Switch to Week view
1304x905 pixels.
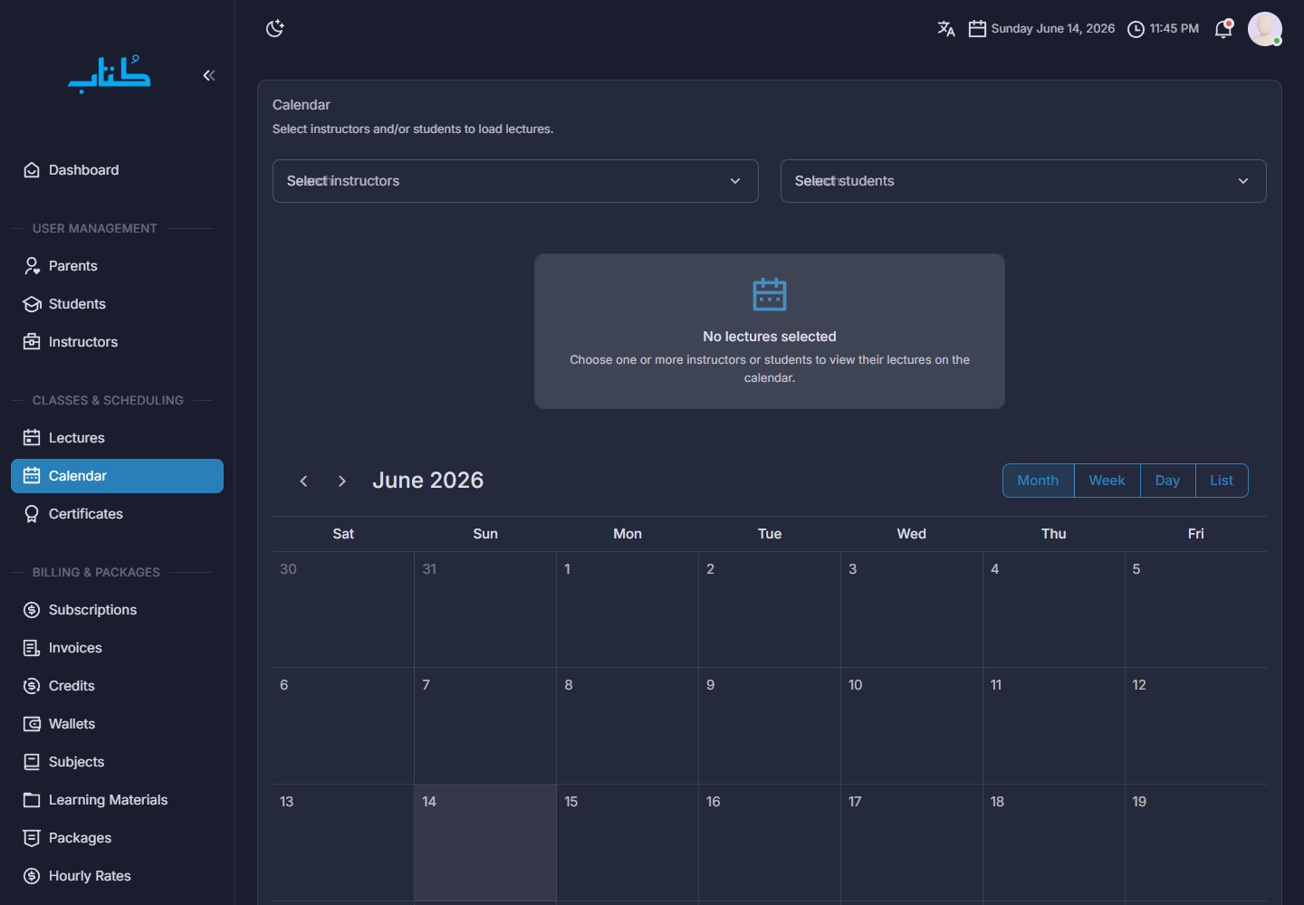point(1107,481)
